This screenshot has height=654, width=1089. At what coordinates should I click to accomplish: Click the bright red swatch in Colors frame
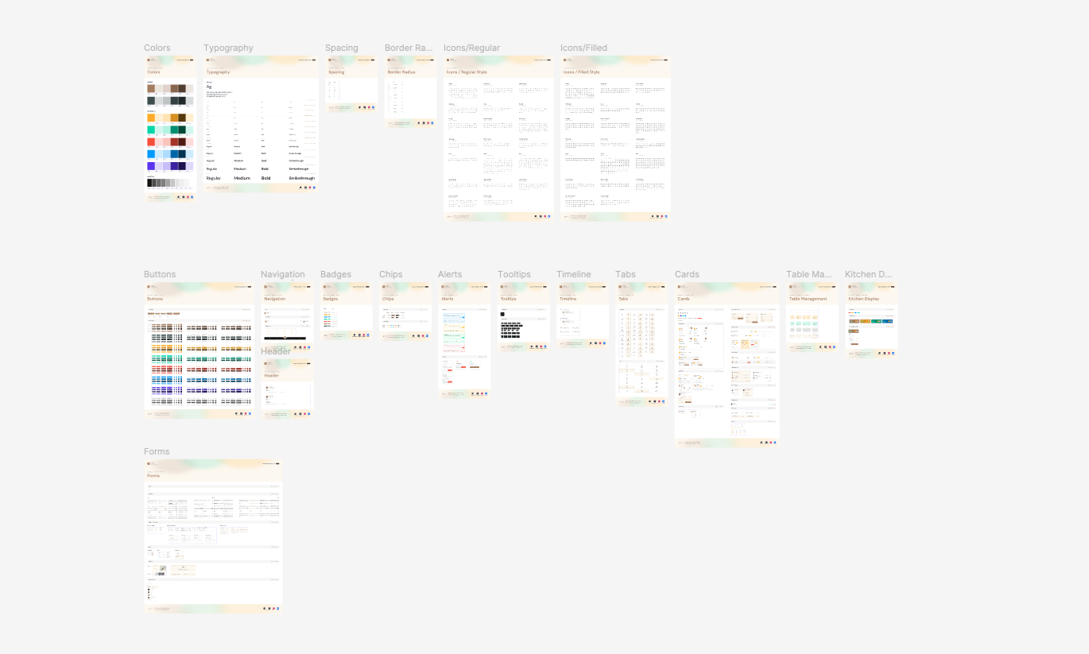151,141
